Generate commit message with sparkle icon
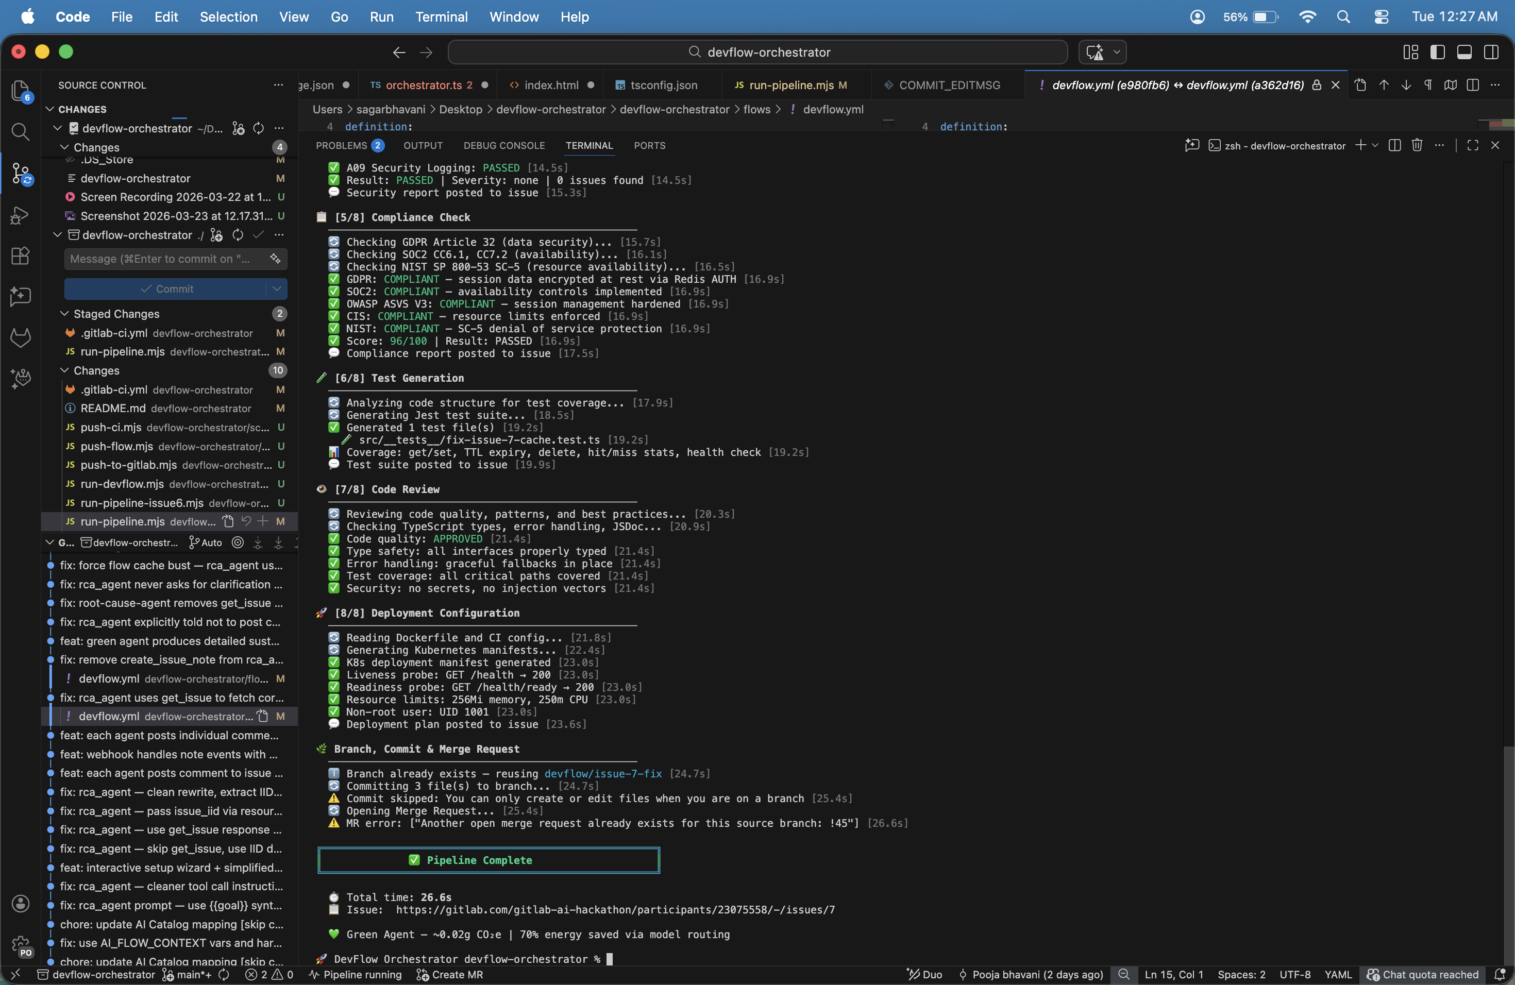 275,258
